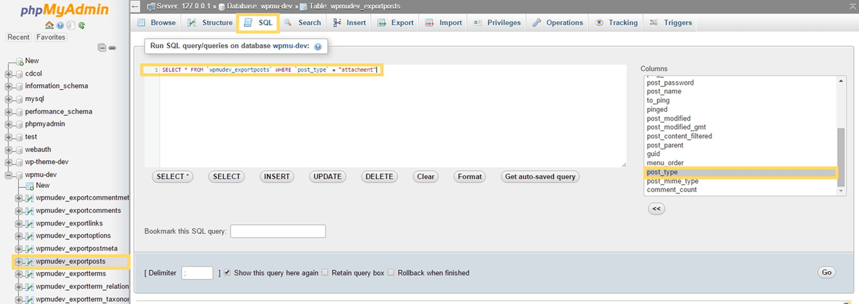Click the Tracking eye icon
859x304 pixels.
point(599,23)
